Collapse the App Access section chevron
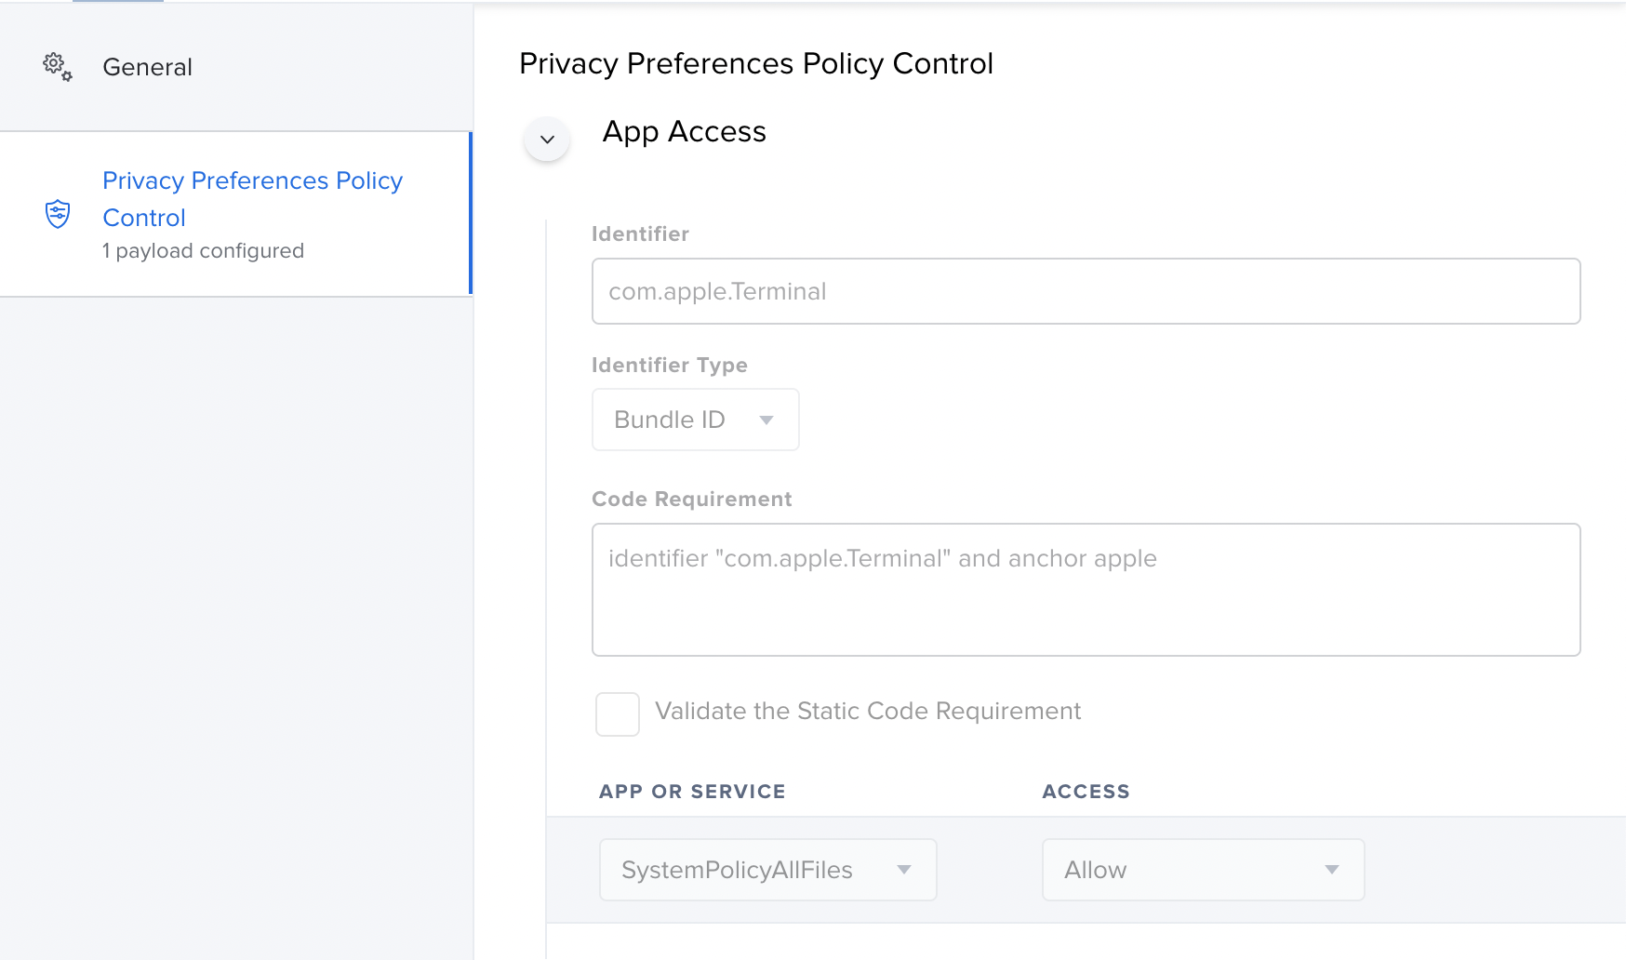Viewport: 1626px width, 960px height. coord(547,140)
